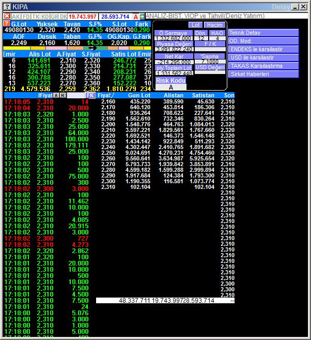Image resolution: width=311 pixels, height=340 pixels.
Task: Select the GR toolbar tab
Action: click(x=55, y=17)
